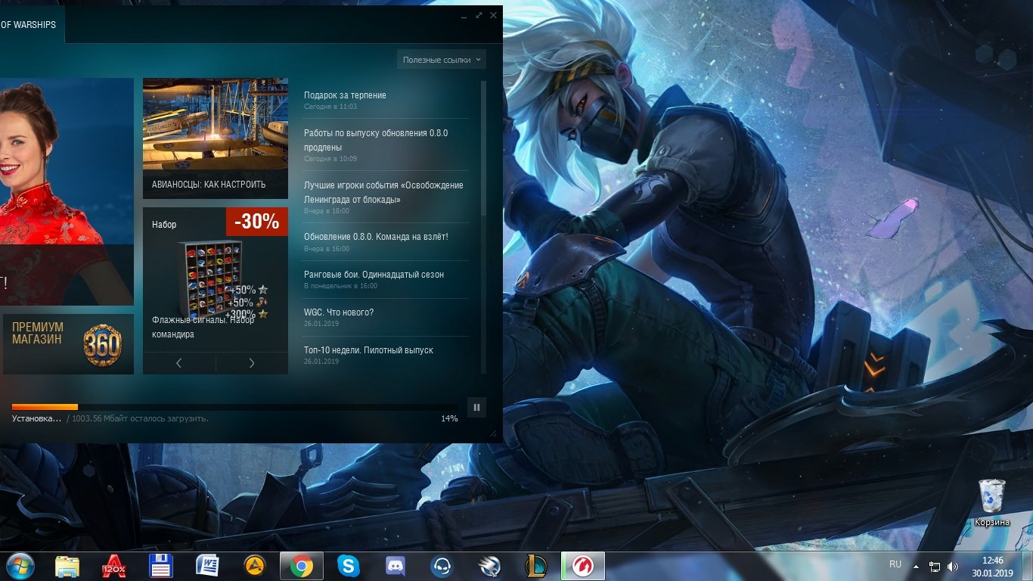The width and height of the screenshot is (1033, 581).
Task: Open the Корзина recycle bin icon
Action: coord(991,502)
